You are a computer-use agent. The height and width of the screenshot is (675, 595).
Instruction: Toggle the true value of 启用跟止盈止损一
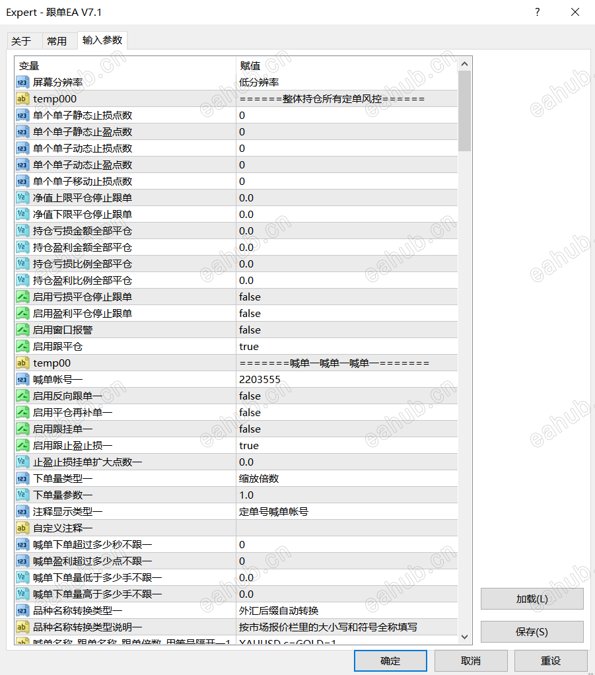(347, 445)
